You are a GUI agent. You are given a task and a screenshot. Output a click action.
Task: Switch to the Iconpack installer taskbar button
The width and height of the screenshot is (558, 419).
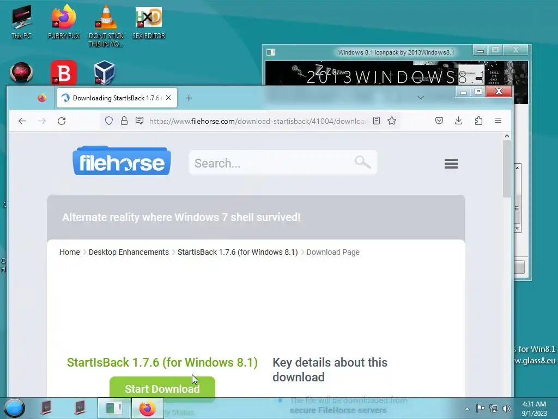click(114, 408)
